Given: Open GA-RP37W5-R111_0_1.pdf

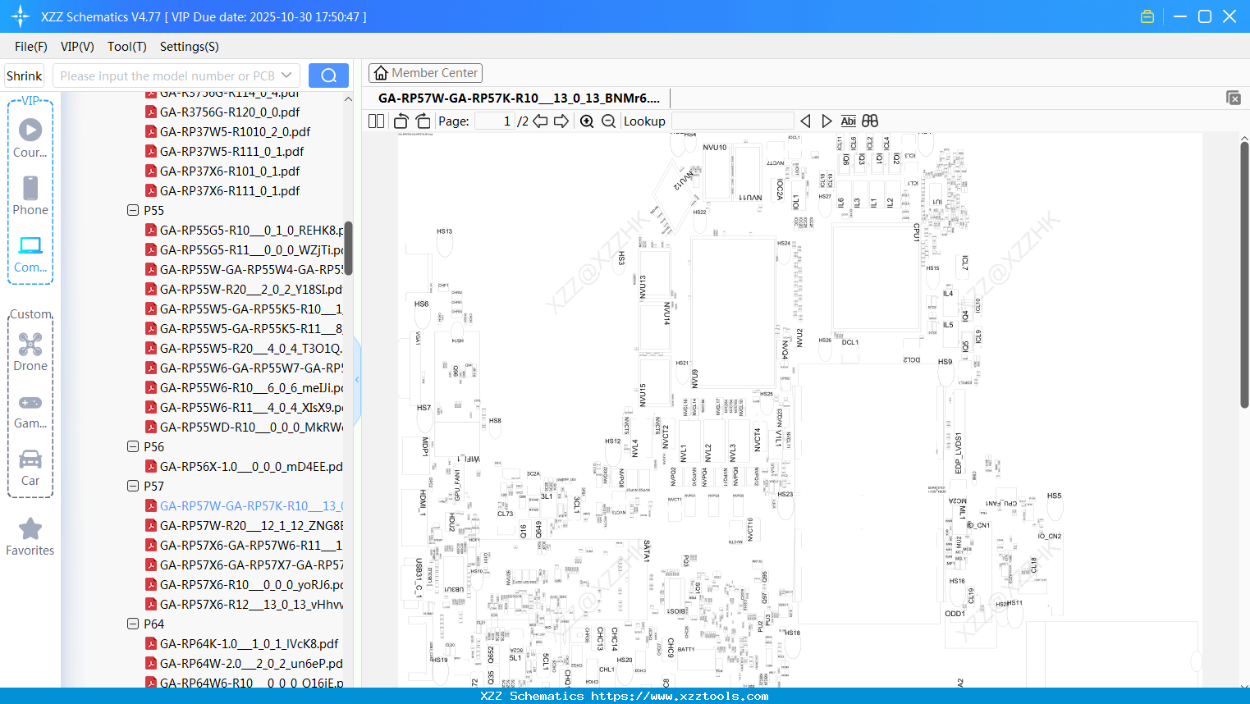Looking at the screenshot, I should pyautogui.click(x=231, y=151).
